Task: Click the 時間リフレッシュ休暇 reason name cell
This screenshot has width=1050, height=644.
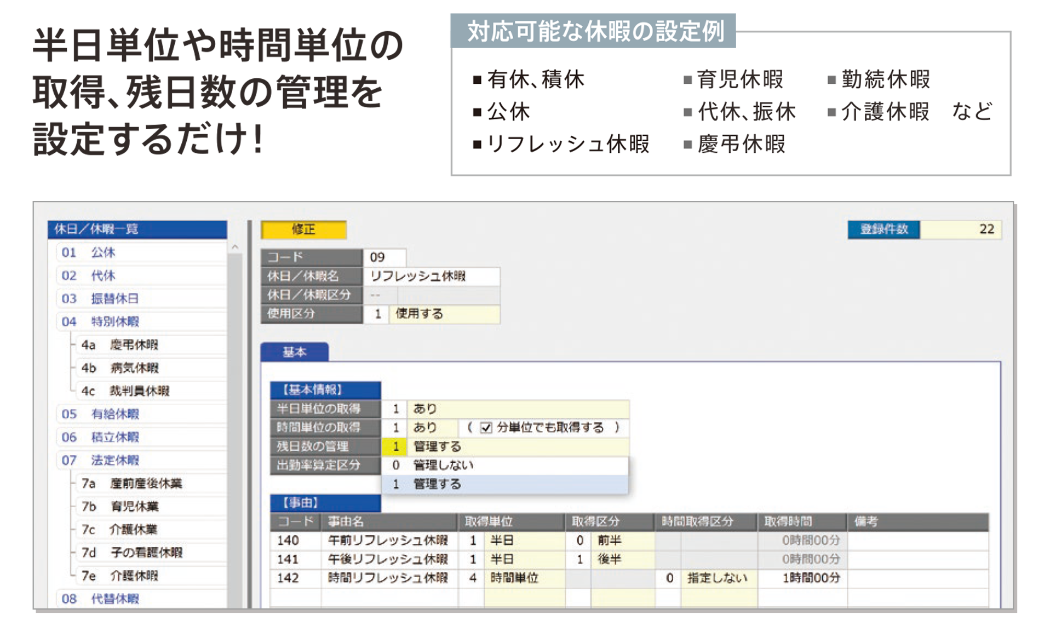Action: (389, 578)
